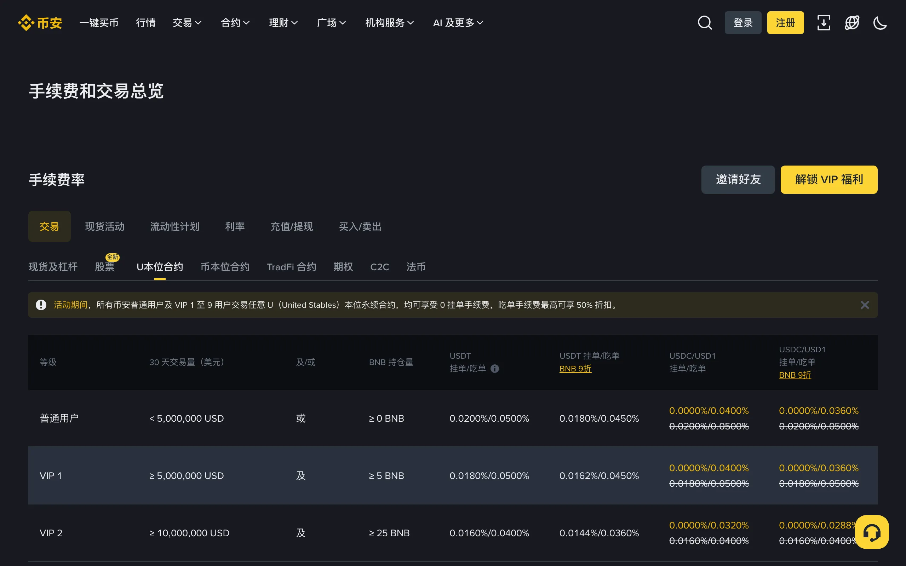Select the 交易 fee tab
This screenshot has width=906, height=566.
tap(50, 226)
